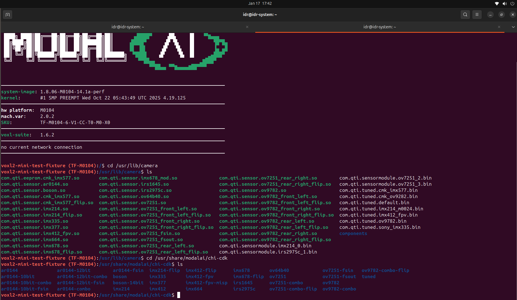Click the network indicator in the top bar

tap(497, 3)
